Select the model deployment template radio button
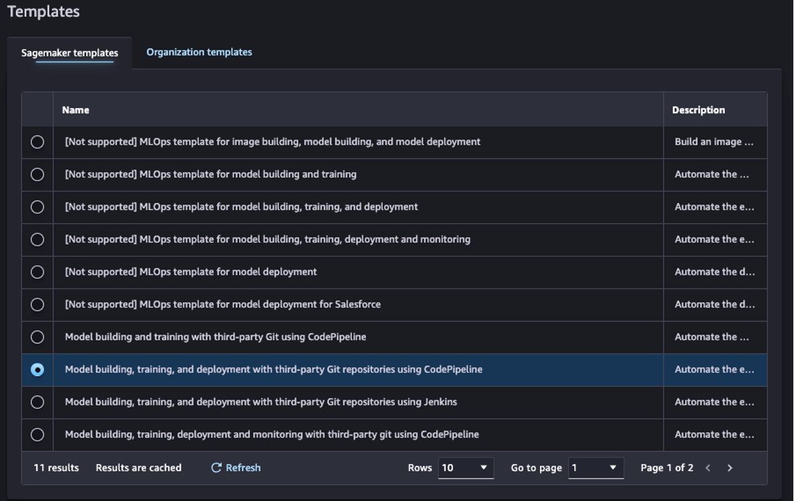Image resolution: width=794 pixels, height=501 pixels. coord(37,272)
